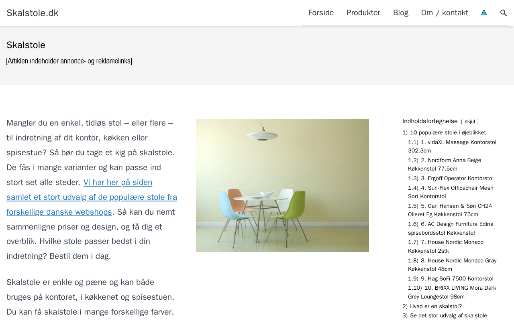The image size is (514, 321).
Task: Open the Om / kontakt page
Action: [x=445, y=13]
